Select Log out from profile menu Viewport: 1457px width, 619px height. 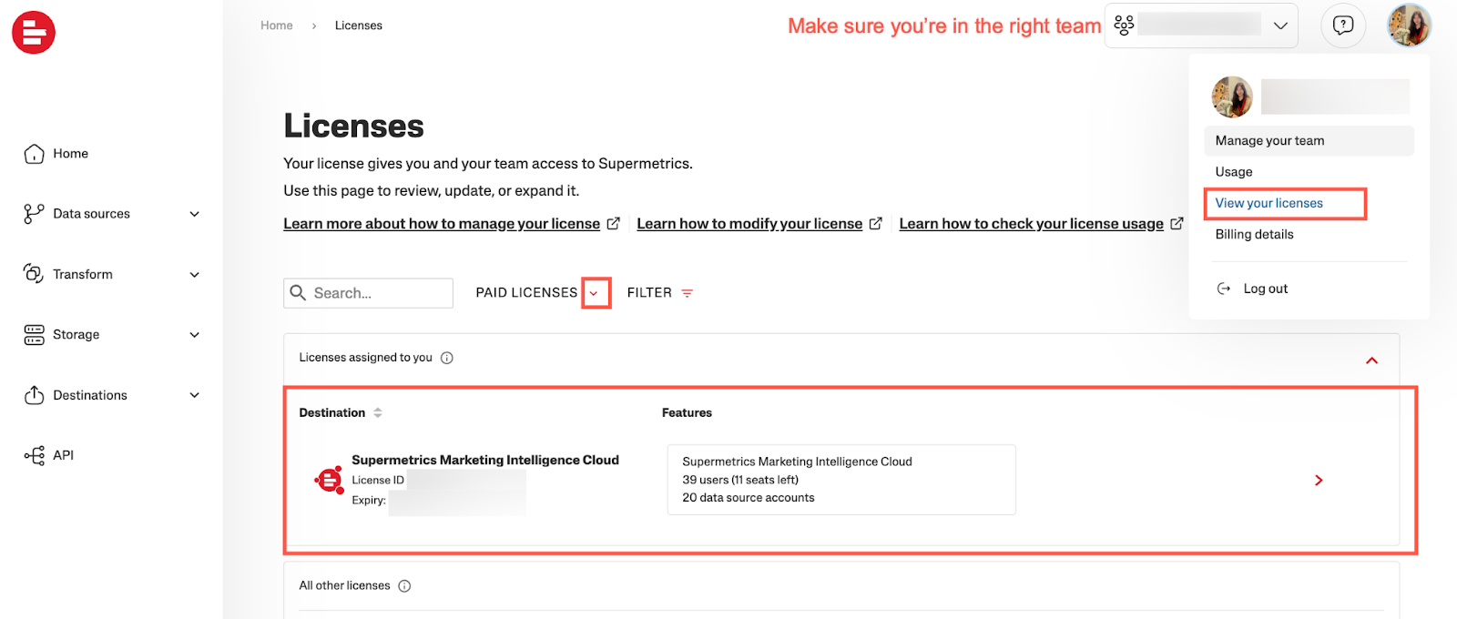[x=1266, y=289]
